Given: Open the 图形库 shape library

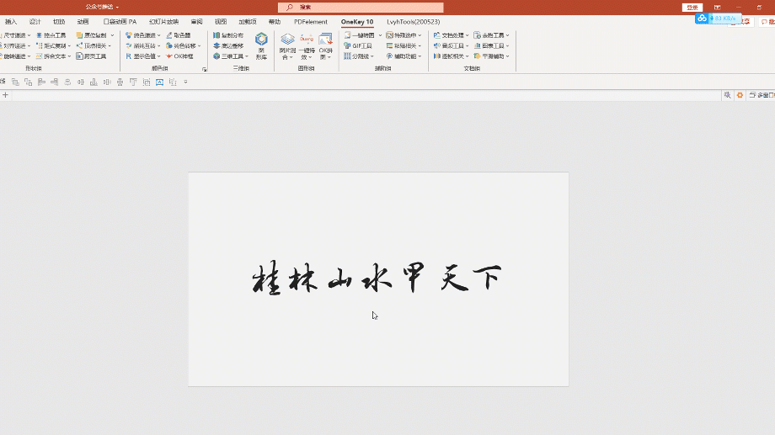Looking at the screenshot, I should click(261, 46).
